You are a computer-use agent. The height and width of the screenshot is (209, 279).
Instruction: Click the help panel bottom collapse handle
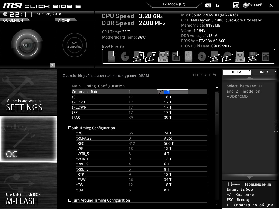[250, 177]
